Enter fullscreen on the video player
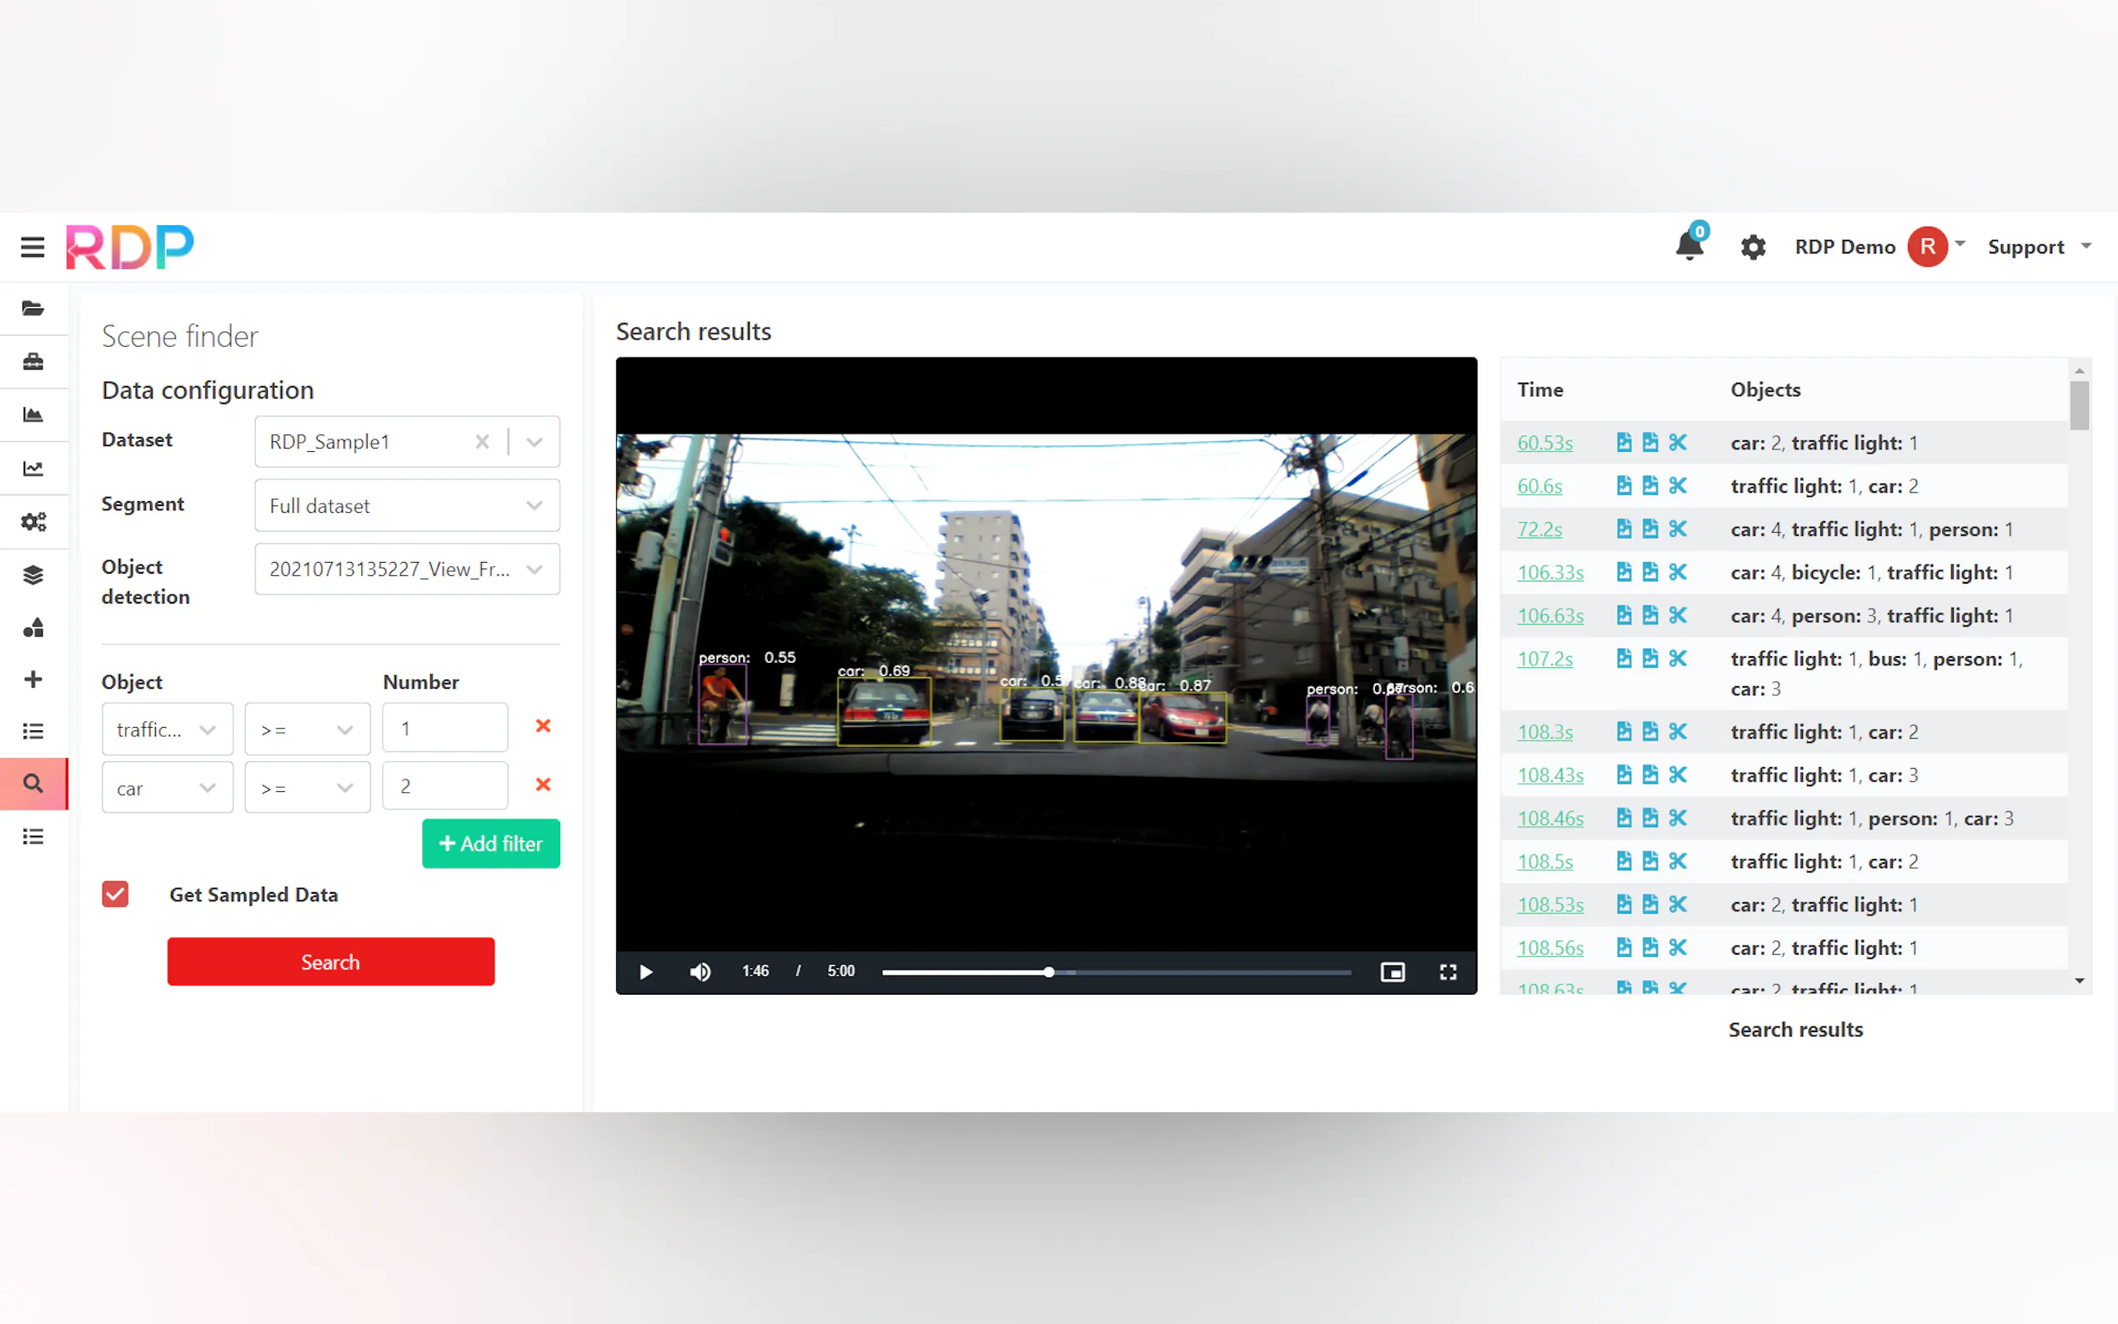This screenshot has width=2118, height=1324. coord(1448,972)
